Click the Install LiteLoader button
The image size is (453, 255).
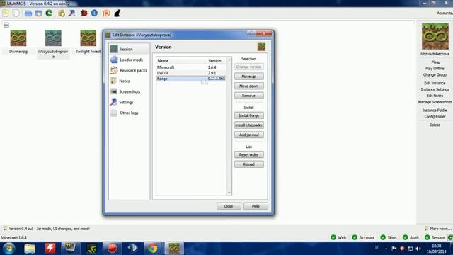pos(248,125)
